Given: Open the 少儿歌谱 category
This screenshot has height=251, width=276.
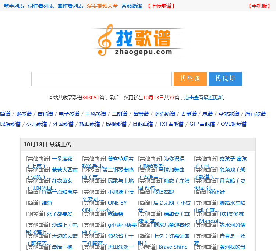Looking at the screenshot, I should (37, 124).
